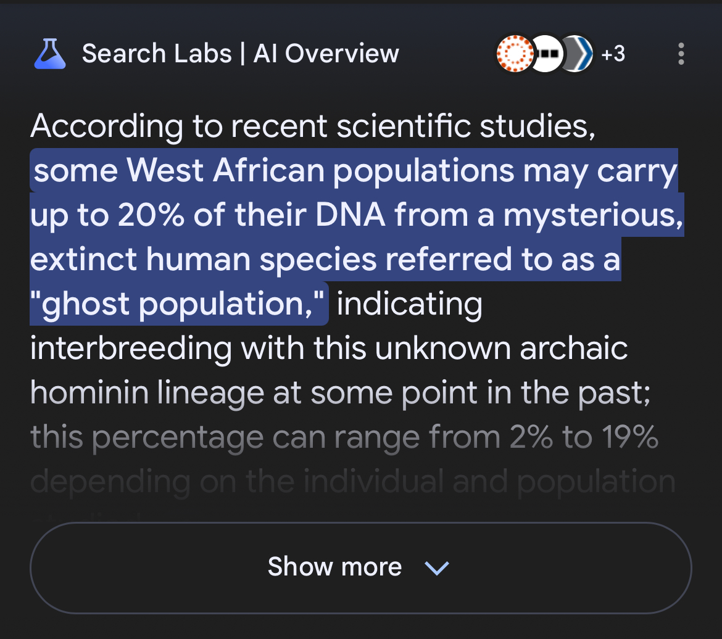Click the Show more button label
The image size is (722, 639).
[x=334, y=567]
